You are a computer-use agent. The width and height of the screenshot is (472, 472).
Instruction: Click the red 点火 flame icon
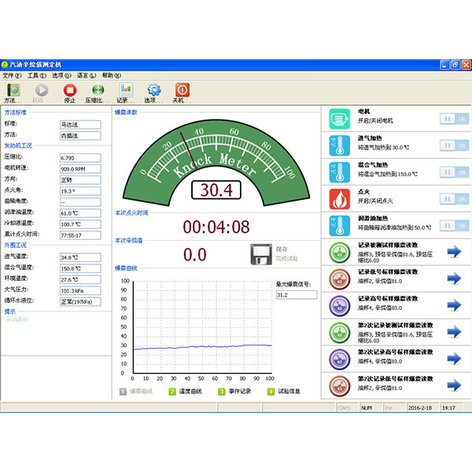(x=340, y=199)
